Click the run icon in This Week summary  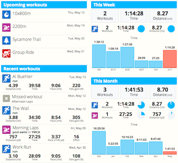95,29
